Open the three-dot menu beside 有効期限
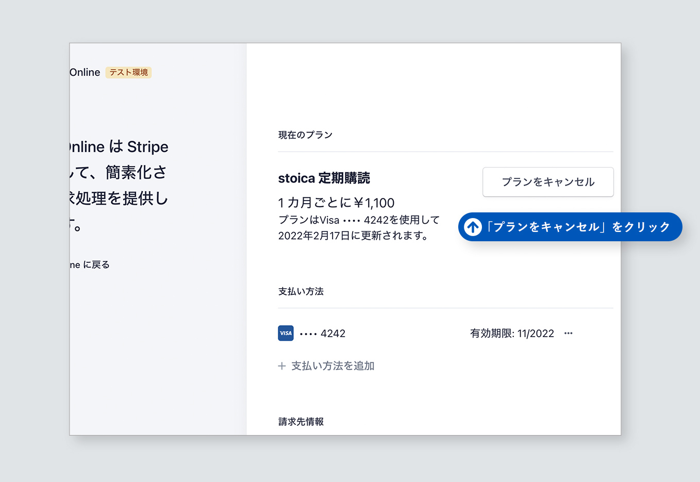Image resolution: width=700 pixels, height=482 pixels. click(x=568, y=334)
